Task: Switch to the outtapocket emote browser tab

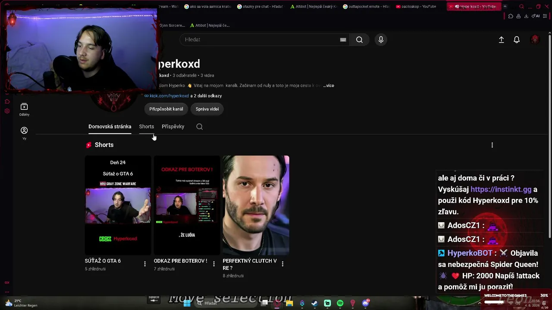Action: click(x=366, y=6)
